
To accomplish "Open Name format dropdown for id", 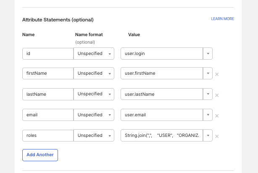I will tap(94, 54).
